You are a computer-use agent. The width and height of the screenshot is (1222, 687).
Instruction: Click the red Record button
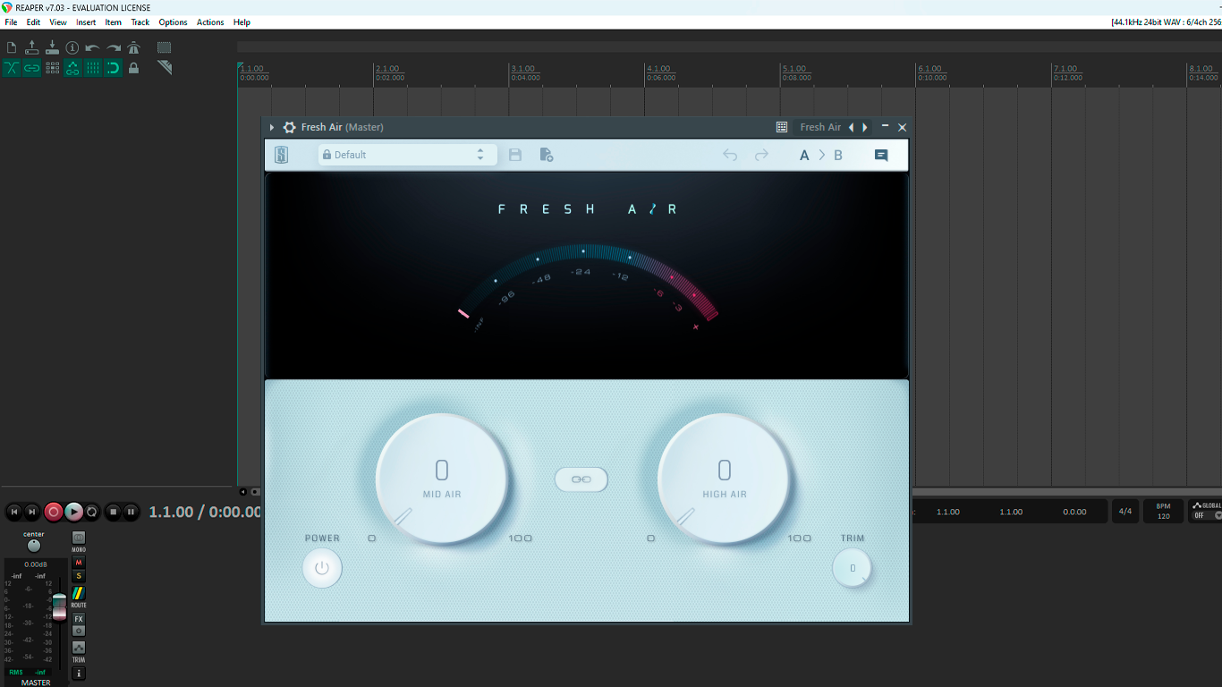coord(53,512)
